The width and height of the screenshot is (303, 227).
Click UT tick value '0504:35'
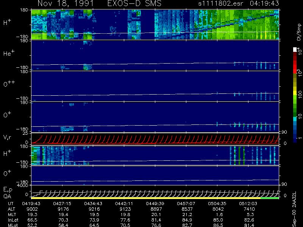point(217,204)
